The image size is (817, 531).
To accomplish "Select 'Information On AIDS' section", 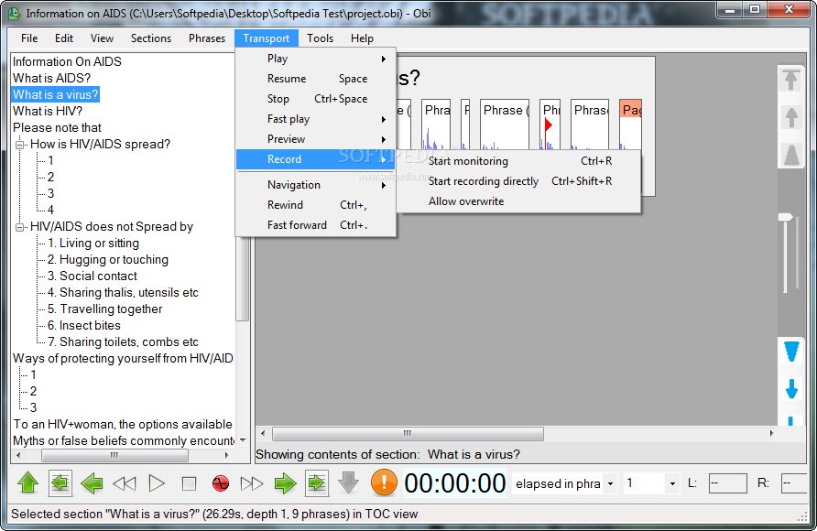I will click(x=67, y=61).
